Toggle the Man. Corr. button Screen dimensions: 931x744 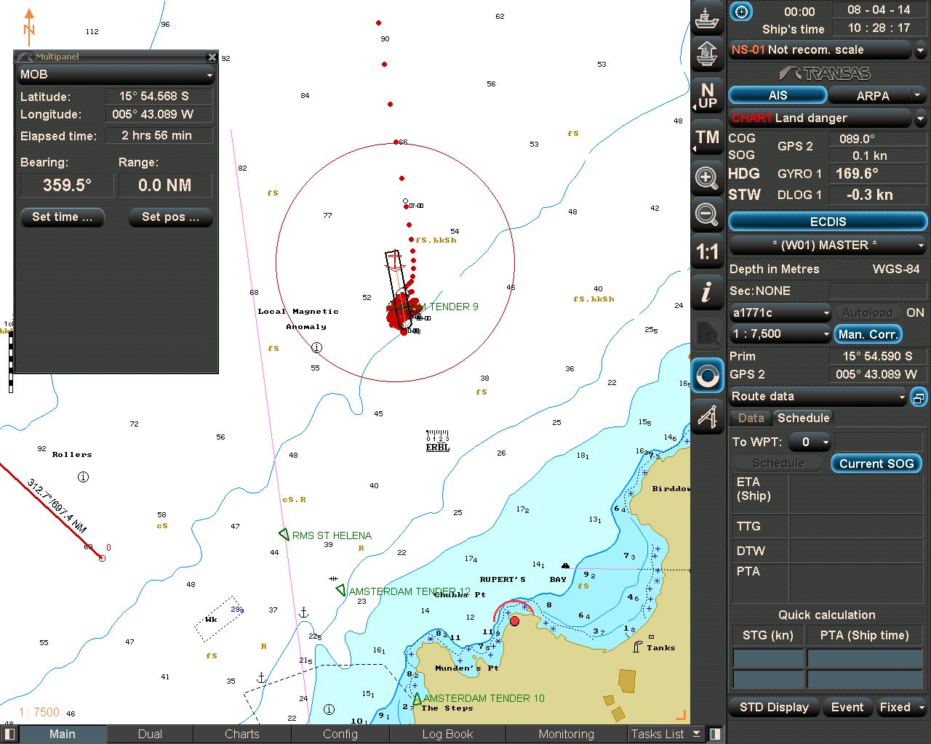868,334
